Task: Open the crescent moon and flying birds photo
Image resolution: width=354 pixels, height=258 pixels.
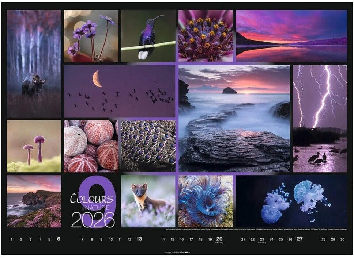Action: 120,91
